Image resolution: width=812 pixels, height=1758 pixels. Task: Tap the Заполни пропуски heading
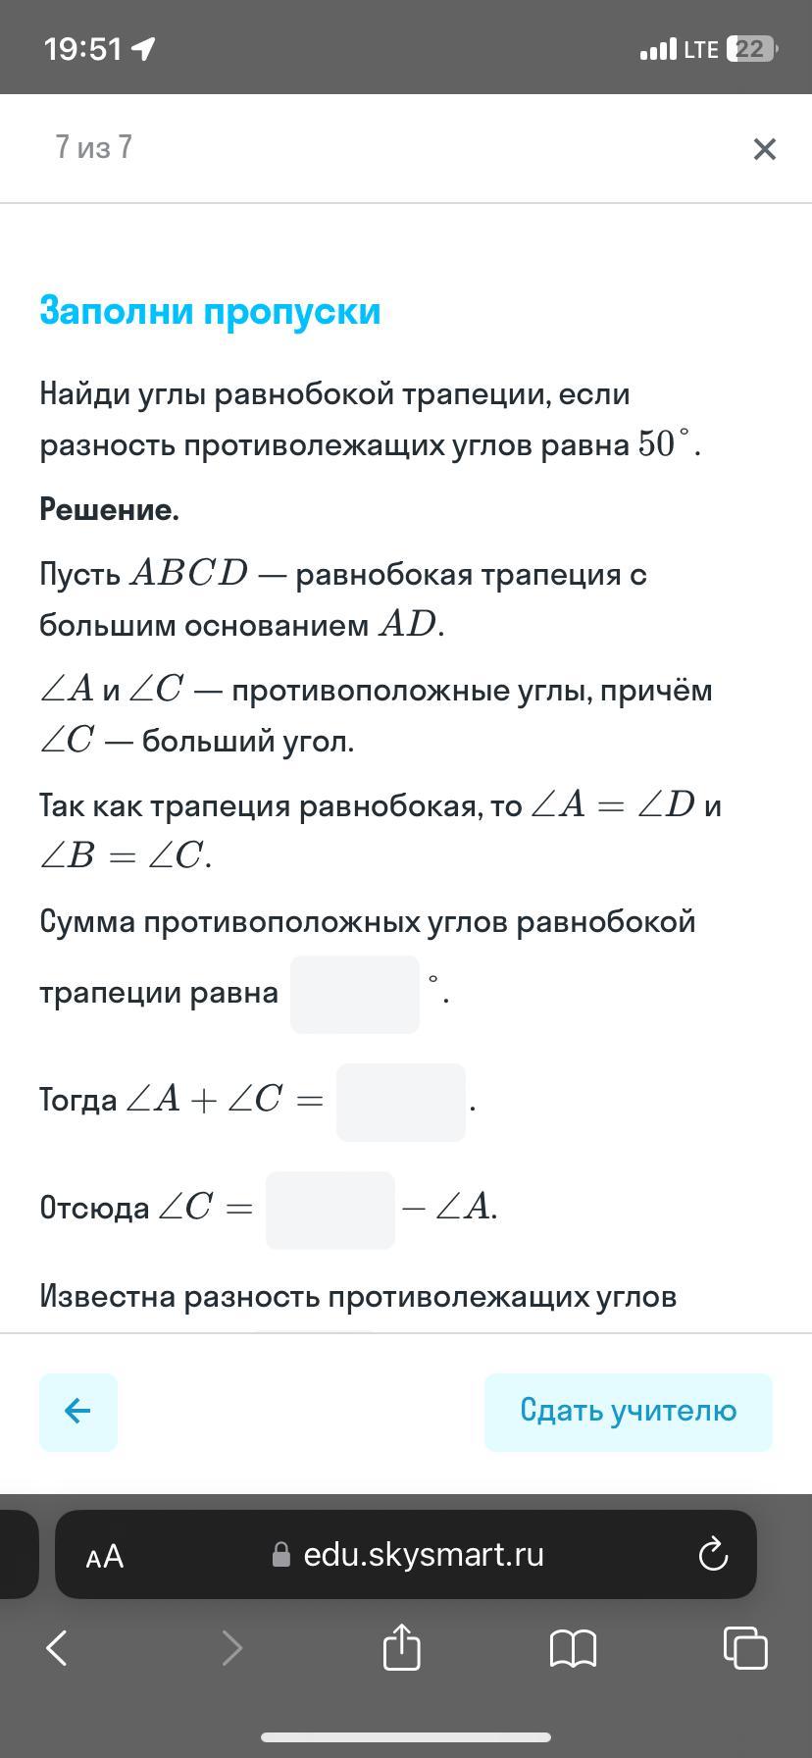click(210, 311)
